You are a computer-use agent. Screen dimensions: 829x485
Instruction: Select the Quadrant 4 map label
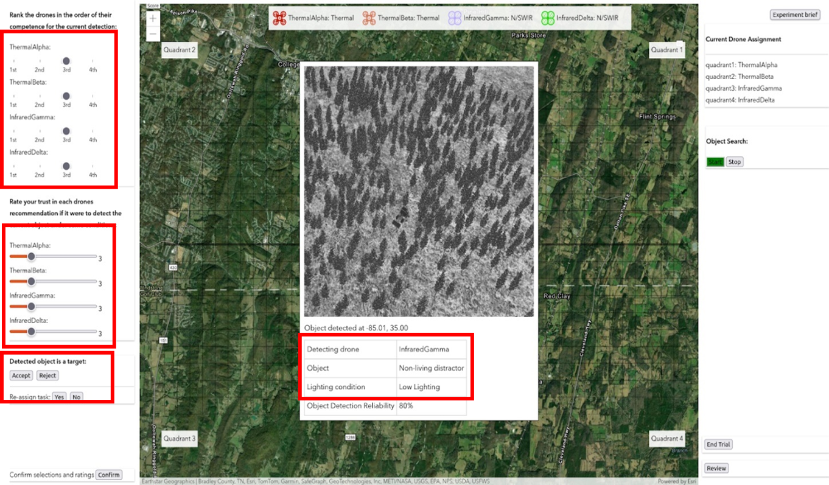click(x=667, y=438)
